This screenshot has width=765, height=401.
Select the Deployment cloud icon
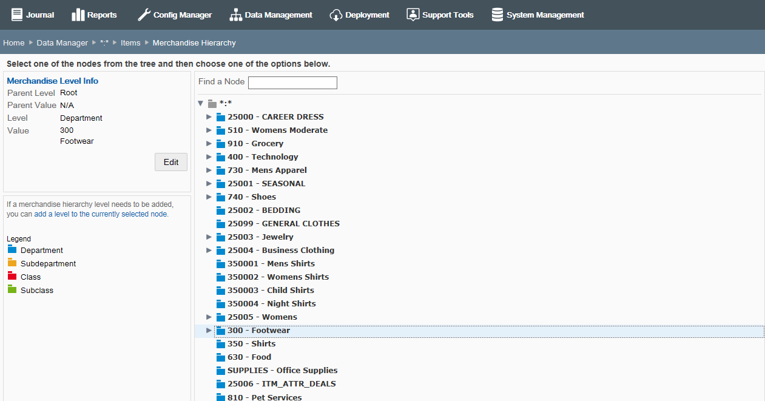[335, 15]
